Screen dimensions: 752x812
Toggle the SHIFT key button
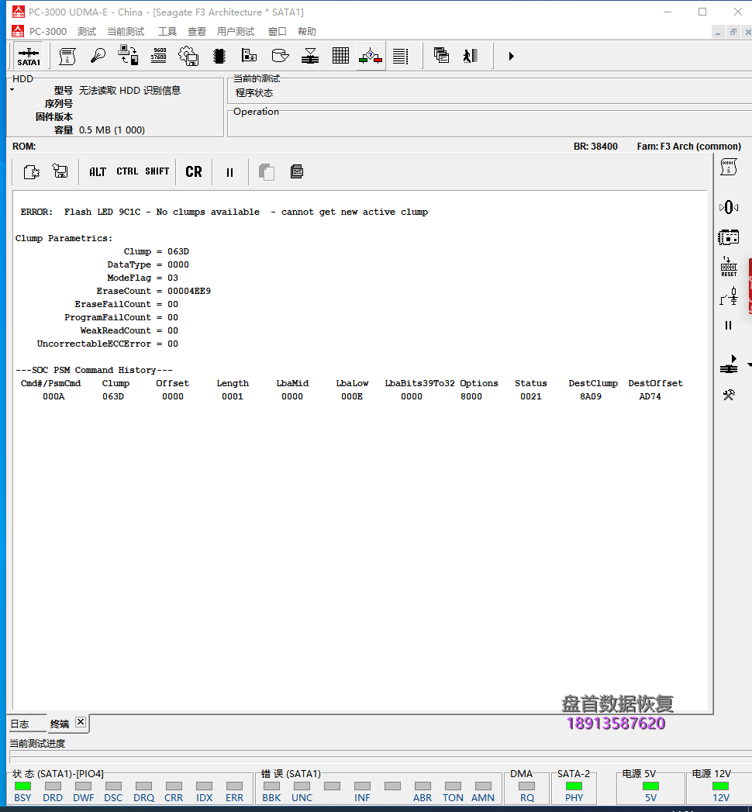pos(157,171)
